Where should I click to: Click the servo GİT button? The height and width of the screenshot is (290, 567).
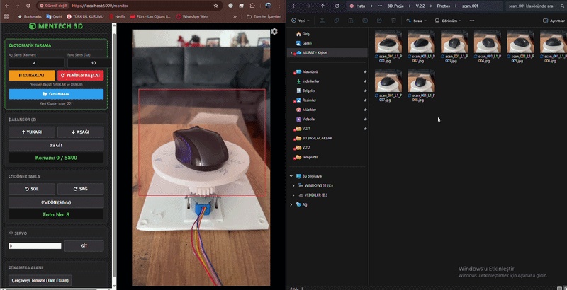pyautogui.click(x=84, y=246)
